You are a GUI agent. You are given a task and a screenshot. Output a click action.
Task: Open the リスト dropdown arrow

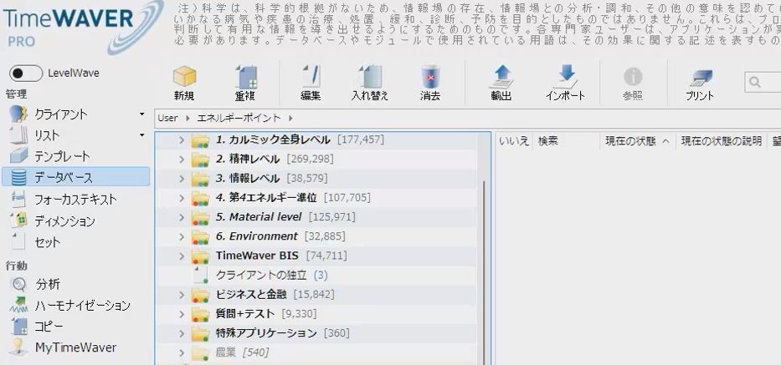point(142,135)
